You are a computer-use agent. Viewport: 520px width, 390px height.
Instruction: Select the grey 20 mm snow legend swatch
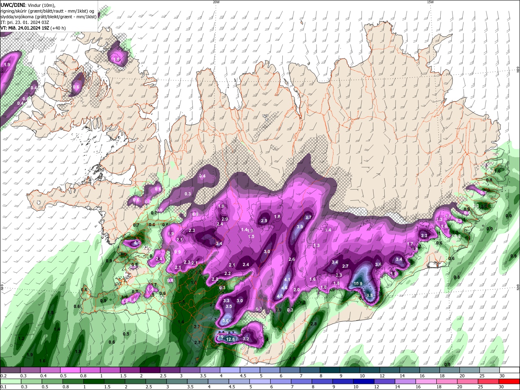(470, 370)
